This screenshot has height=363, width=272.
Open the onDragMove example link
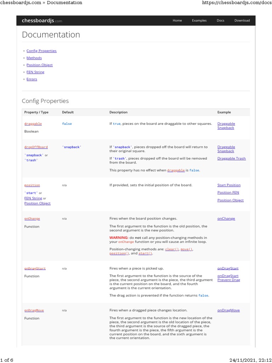tap(228, 310)
